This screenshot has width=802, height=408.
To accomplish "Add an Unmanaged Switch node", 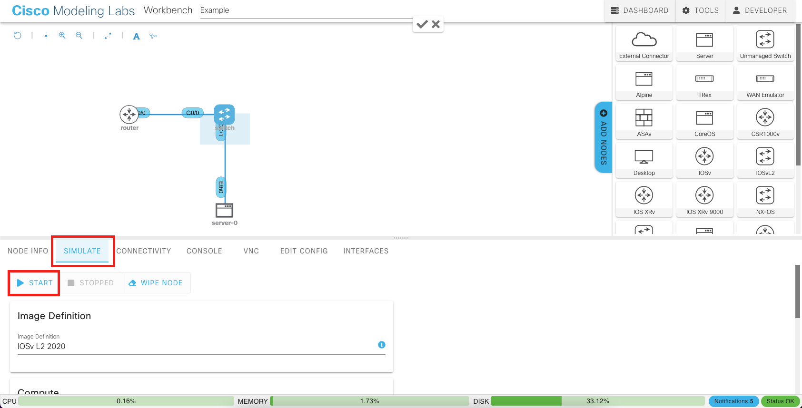I will point(765,44).
